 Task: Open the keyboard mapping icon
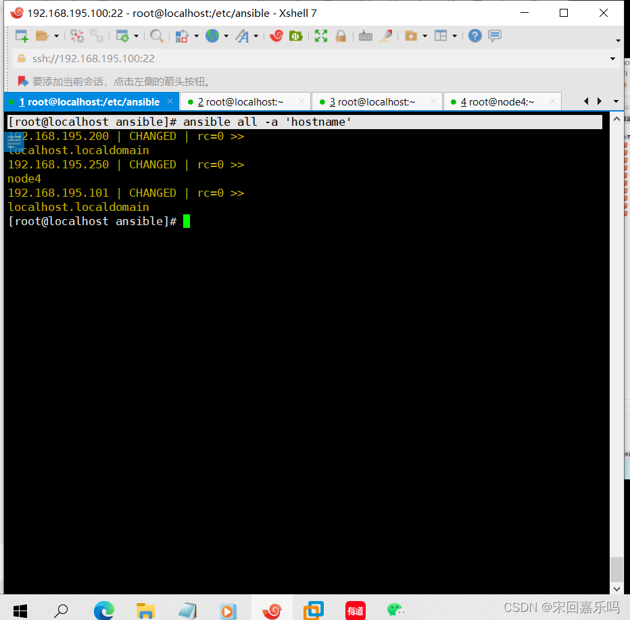point(366,36)
